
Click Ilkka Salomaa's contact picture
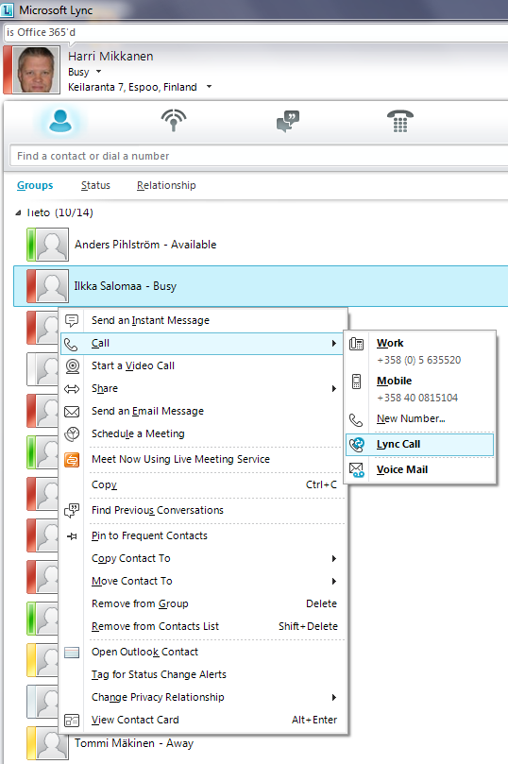(x=52, y=286)
